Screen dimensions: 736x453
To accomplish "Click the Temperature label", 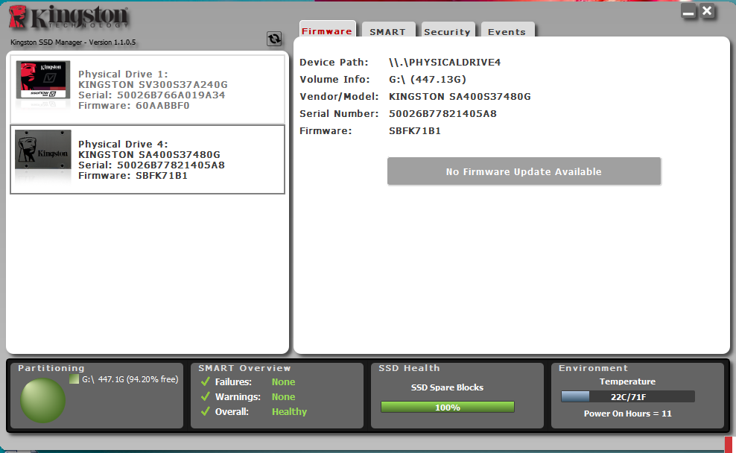I will (x=627, y=381).
